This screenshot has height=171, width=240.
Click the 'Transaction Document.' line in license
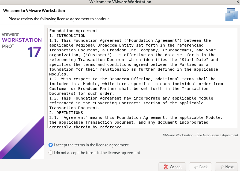click(x=74, y=108)
